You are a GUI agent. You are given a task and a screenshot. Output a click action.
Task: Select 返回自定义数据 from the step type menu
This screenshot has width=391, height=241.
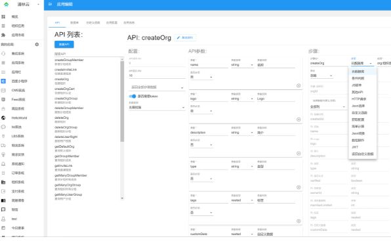pos(363,154)
